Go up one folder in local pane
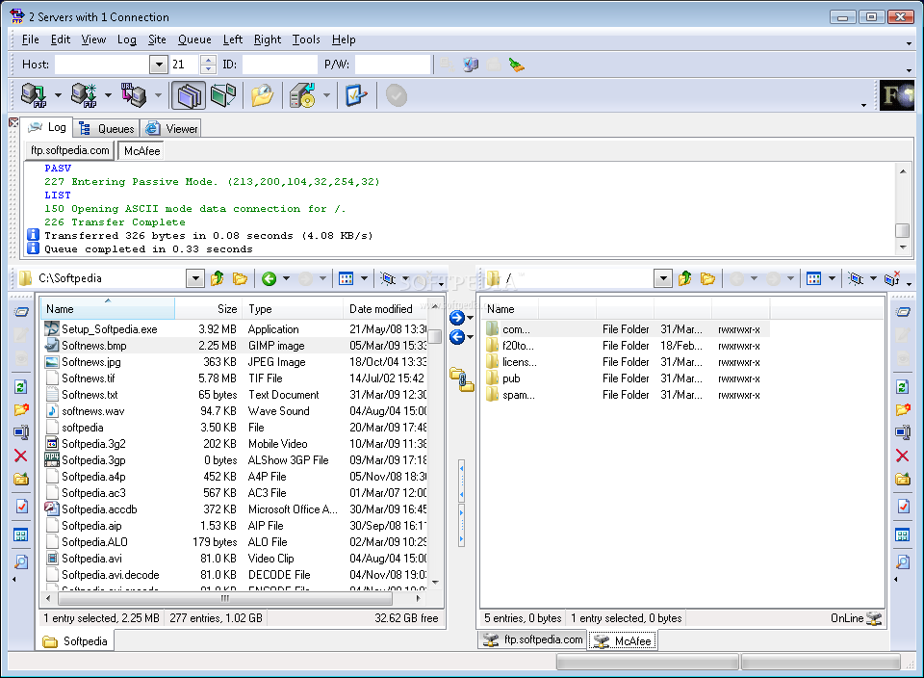This screenshot has width=924, height=678. (x=218, y=278)
